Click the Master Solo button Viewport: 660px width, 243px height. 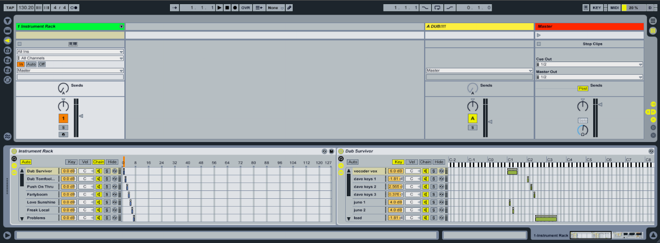click(583, 120)
